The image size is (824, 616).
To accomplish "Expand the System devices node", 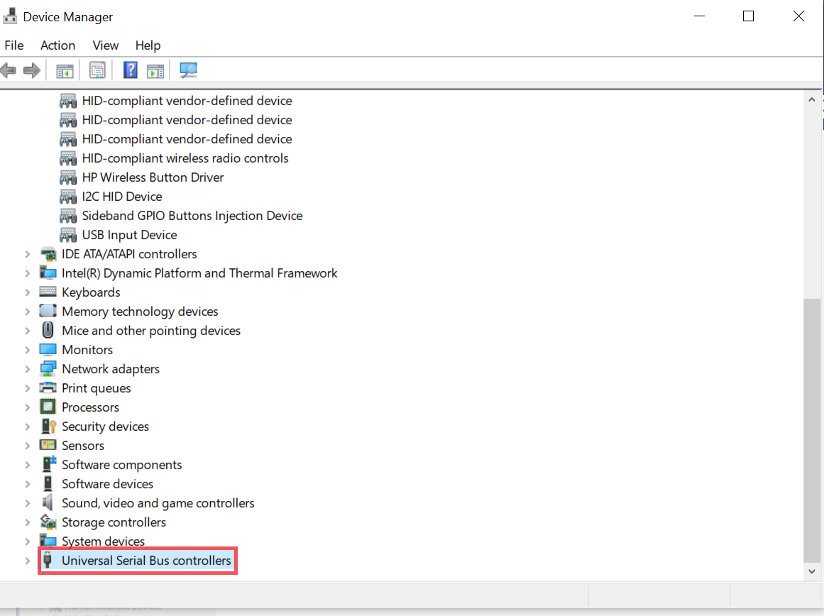I will click(x=28, y=541).
